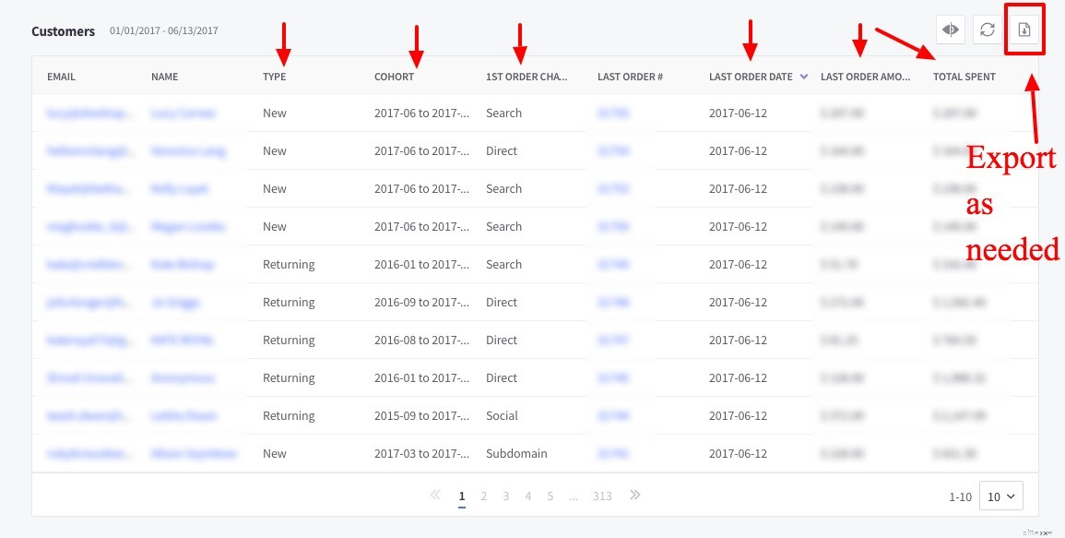This screenshot has height=538, width=1065.
Task: Click the column expand arrows icon
Action: [x=950, y=30]
